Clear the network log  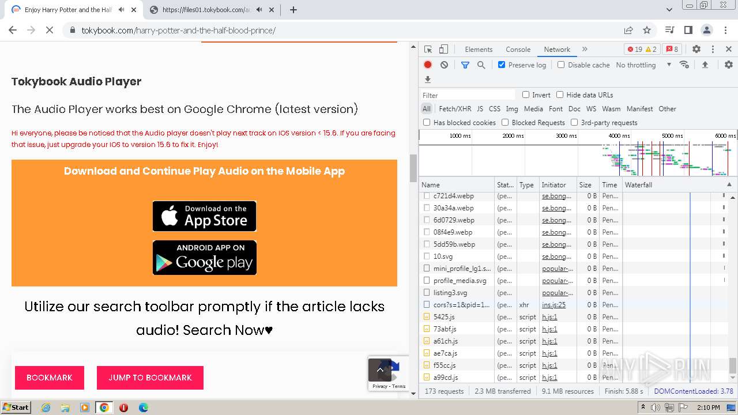(x=444, y=65)
